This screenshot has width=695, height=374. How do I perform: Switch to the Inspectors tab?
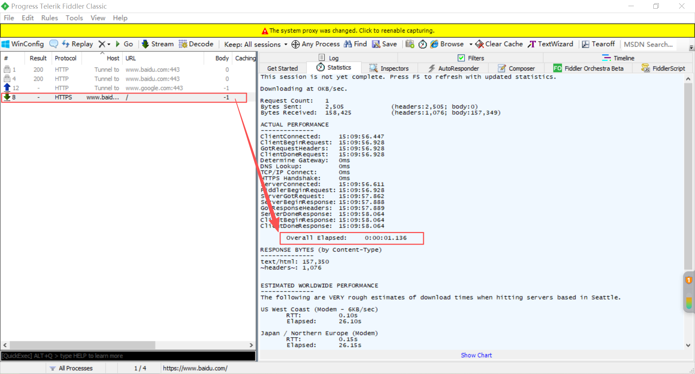pyautogui.click(x=389, y=68)
